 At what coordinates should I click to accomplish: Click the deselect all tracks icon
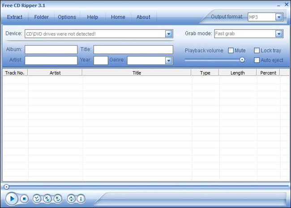[x=47, y=199]
